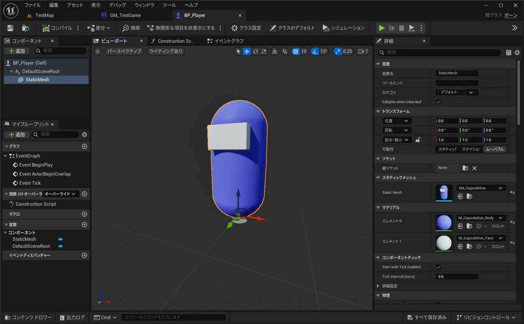Expand the 詳細設定 section
524x324 pixels.
[x=389, y=286]
